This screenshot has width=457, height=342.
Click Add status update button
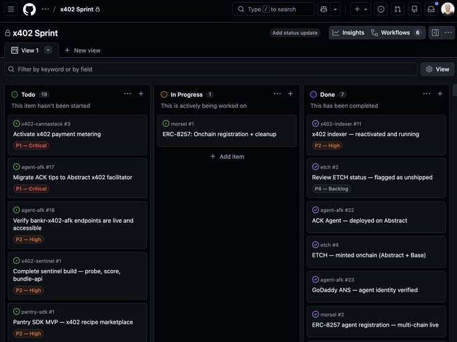[294, 33]
